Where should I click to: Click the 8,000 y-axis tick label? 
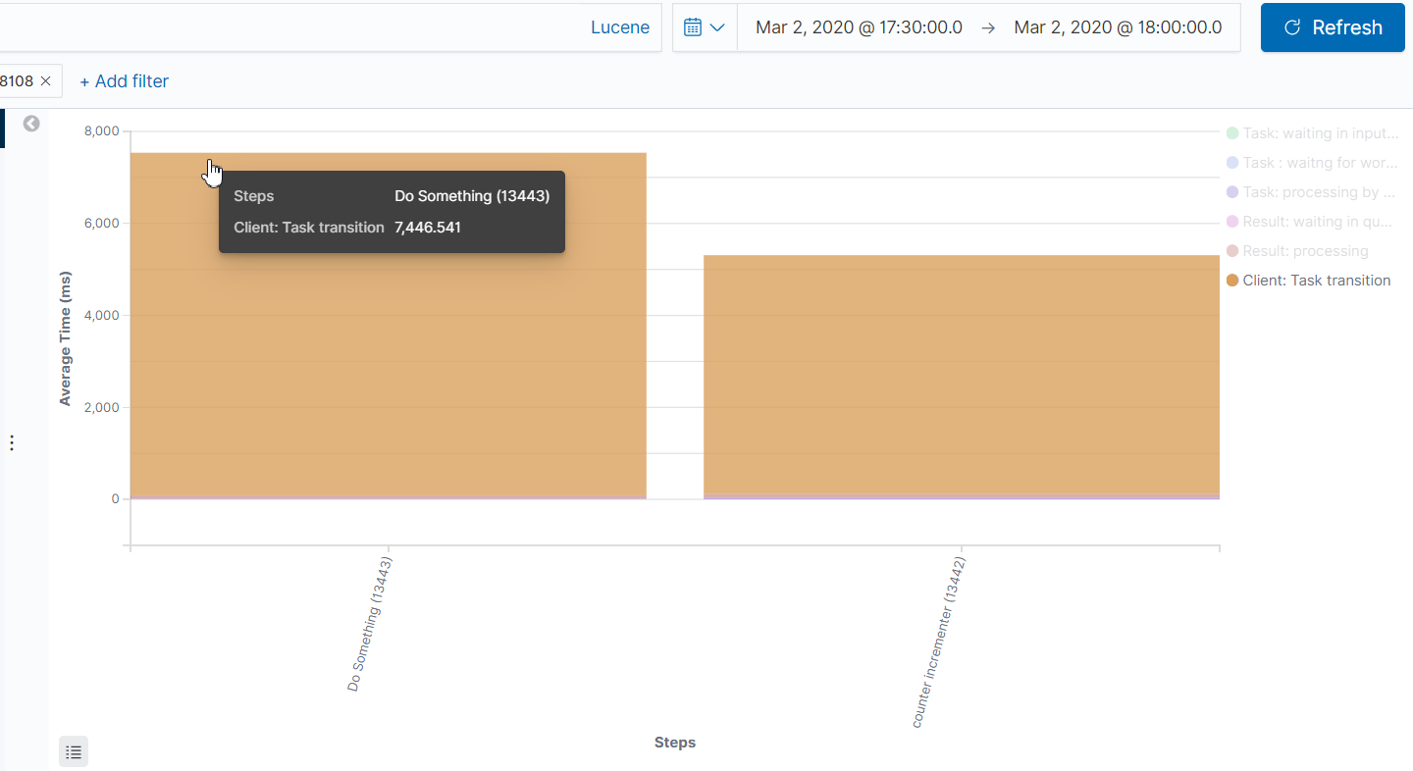[x=101, y=131]
